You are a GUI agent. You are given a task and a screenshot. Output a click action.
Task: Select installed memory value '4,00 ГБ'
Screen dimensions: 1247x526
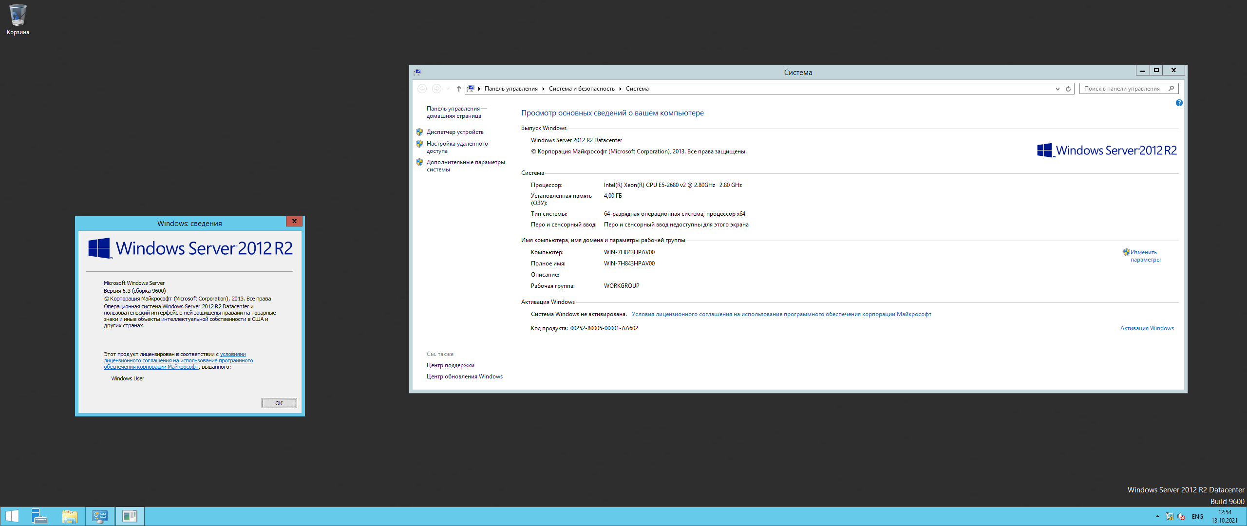point(613,196)
